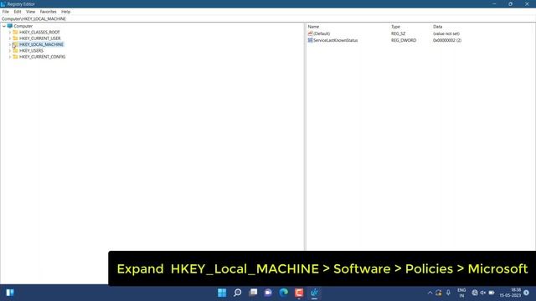
Task: Open the View menu
Action: click(x=30, y=12)
